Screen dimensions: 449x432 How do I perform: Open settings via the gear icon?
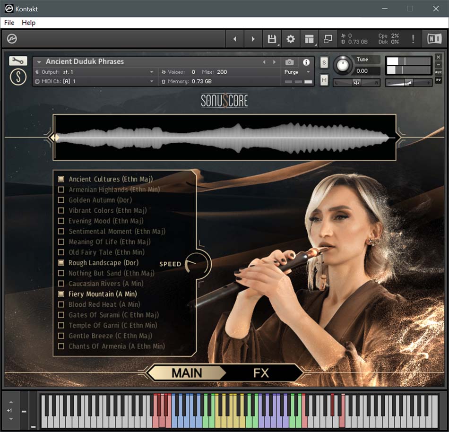[x=291, y=39]
